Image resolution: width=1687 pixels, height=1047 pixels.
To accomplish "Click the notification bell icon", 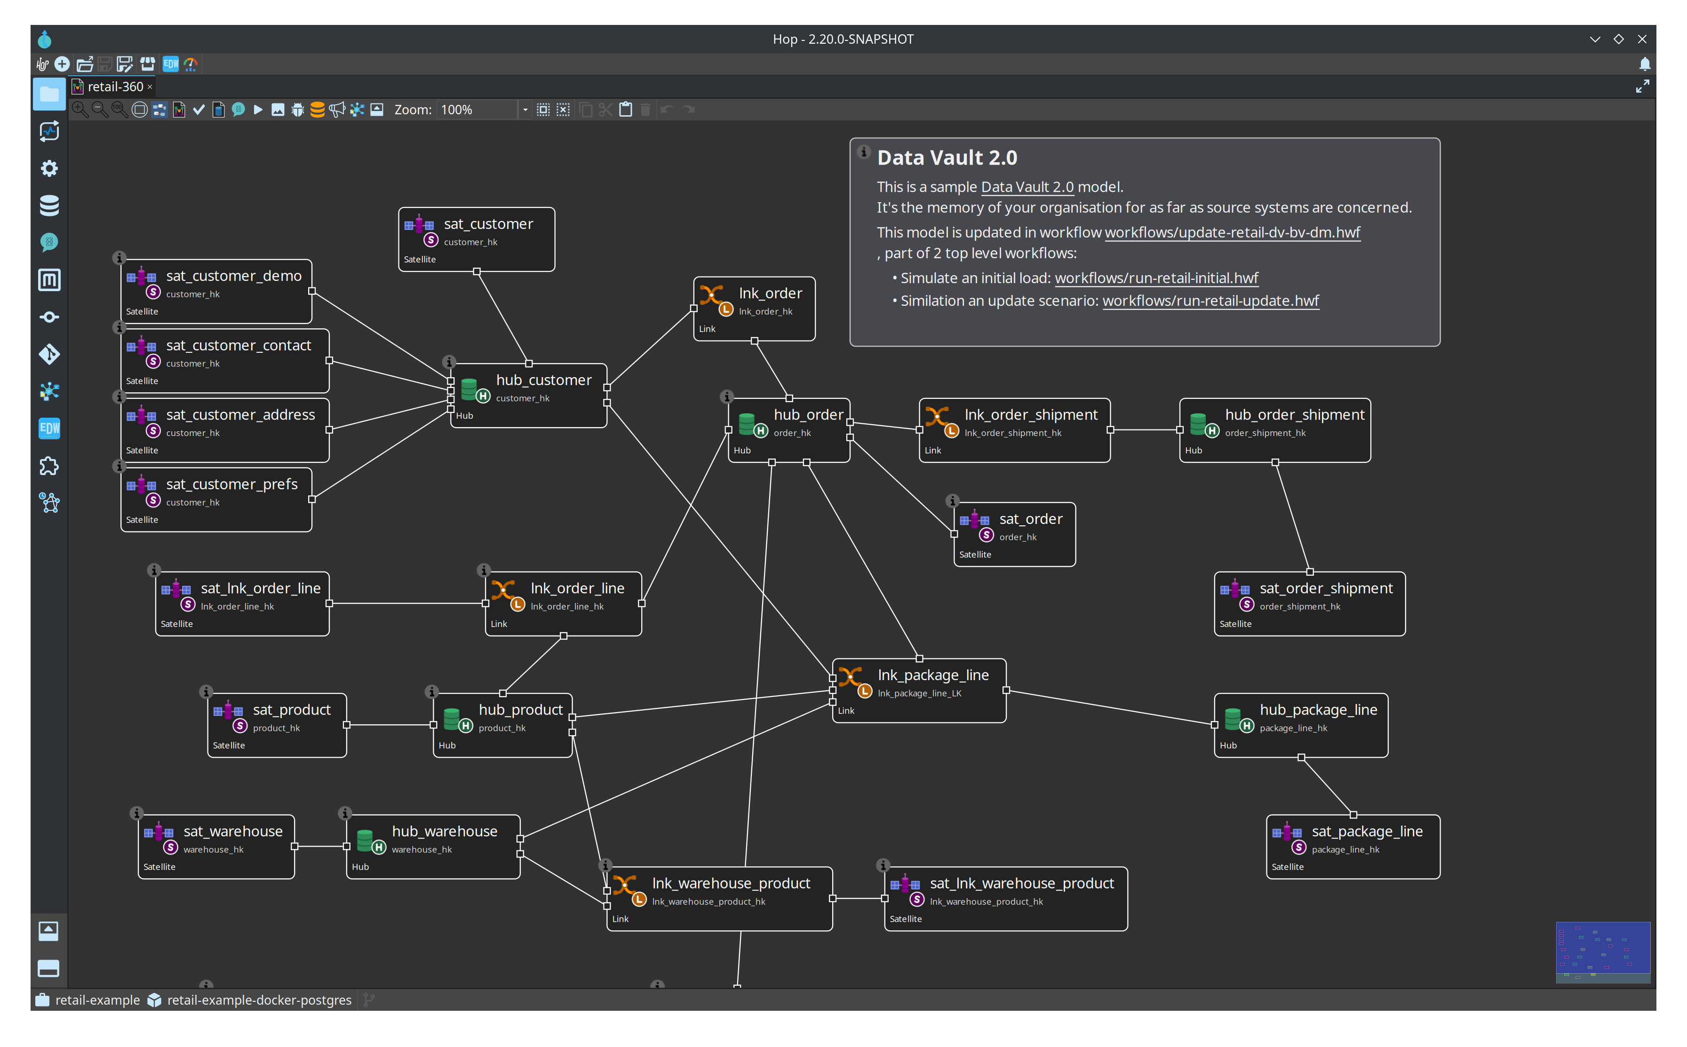I will coord(1645,64).
